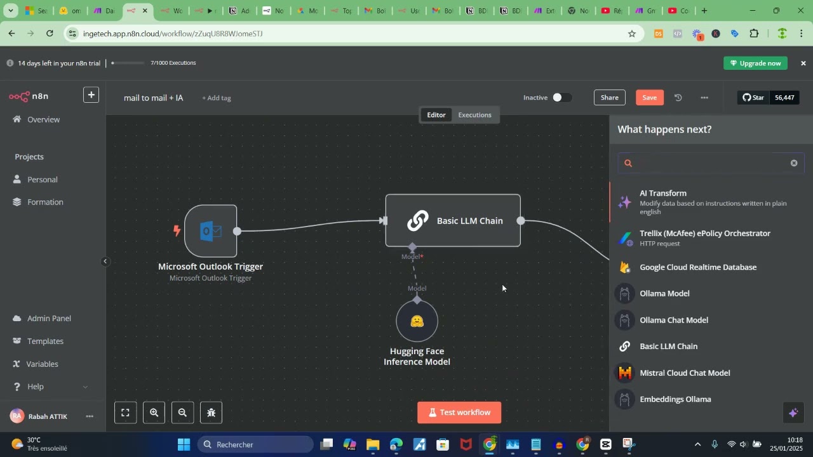
Task: Open the AI assistant sparkle button
Action: click(x=793, y=413)
